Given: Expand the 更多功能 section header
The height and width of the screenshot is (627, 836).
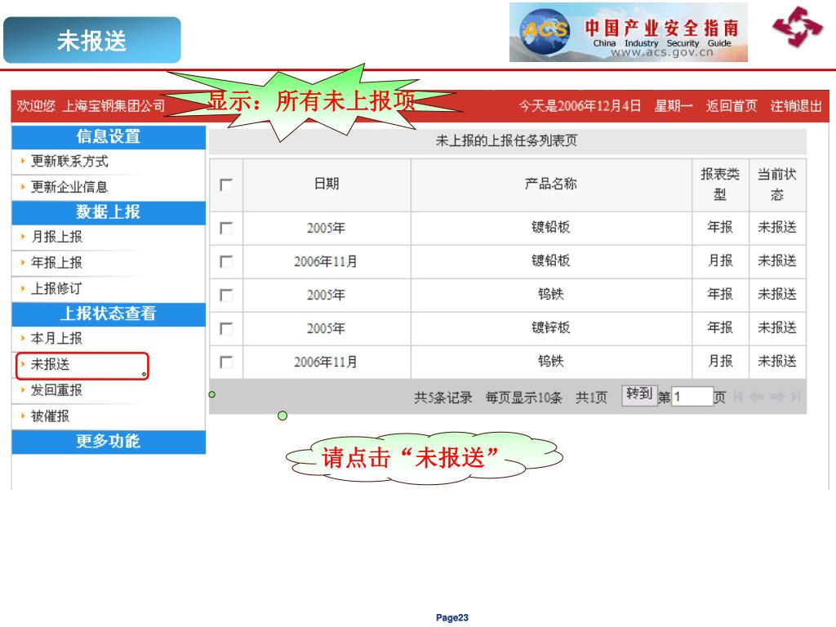Looking at the screenshot, I should 109,442.
